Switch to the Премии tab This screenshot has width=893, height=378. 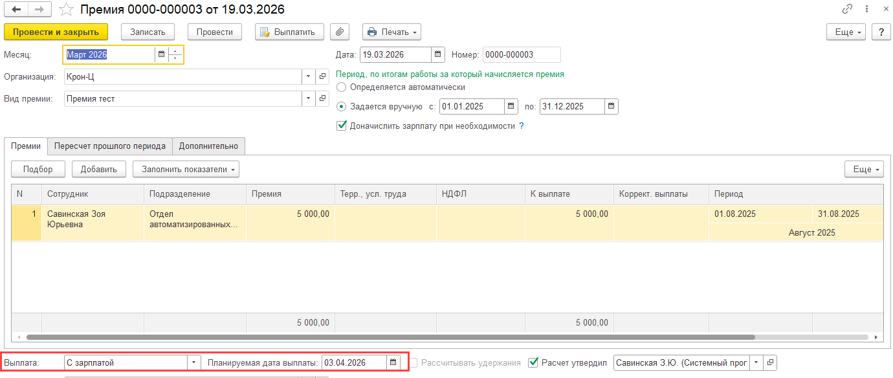[26, 146]
